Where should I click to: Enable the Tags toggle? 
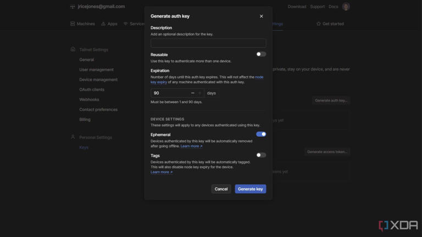[x=261, y=155]
